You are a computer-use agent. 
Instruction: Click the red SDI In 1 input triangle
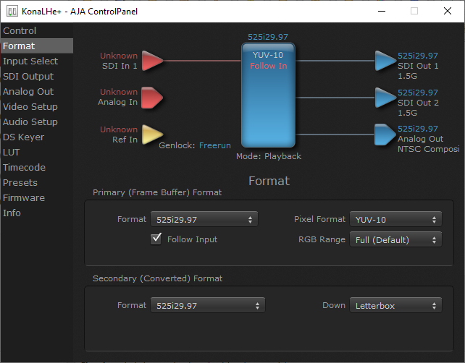coord(152,61)
